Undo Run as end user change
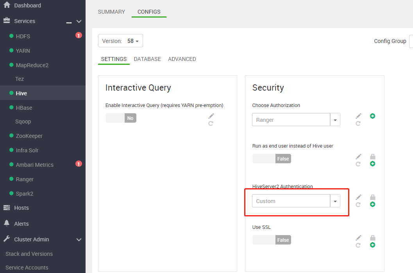Screen dimensions: 413x273 click(x=358, y=164)
